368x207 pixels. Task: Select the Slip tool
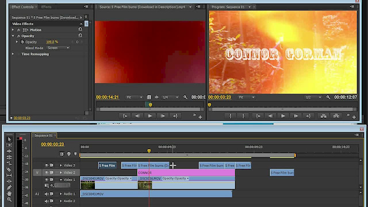9,175
